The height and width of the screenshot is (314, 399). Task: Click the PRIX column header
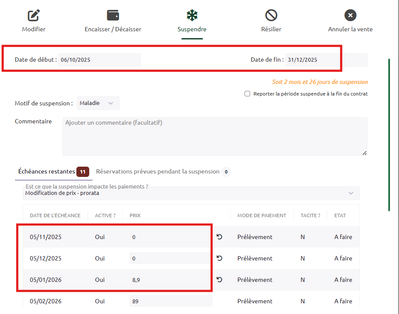pos(135,215)
